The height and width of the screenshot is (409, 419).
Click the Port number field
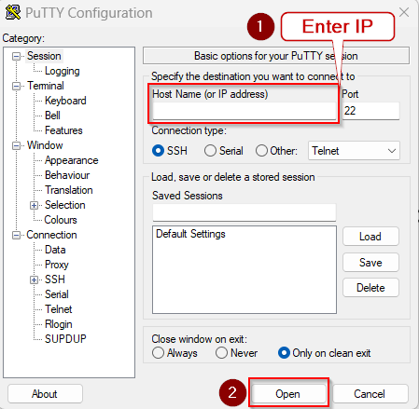tap(370, 111)
